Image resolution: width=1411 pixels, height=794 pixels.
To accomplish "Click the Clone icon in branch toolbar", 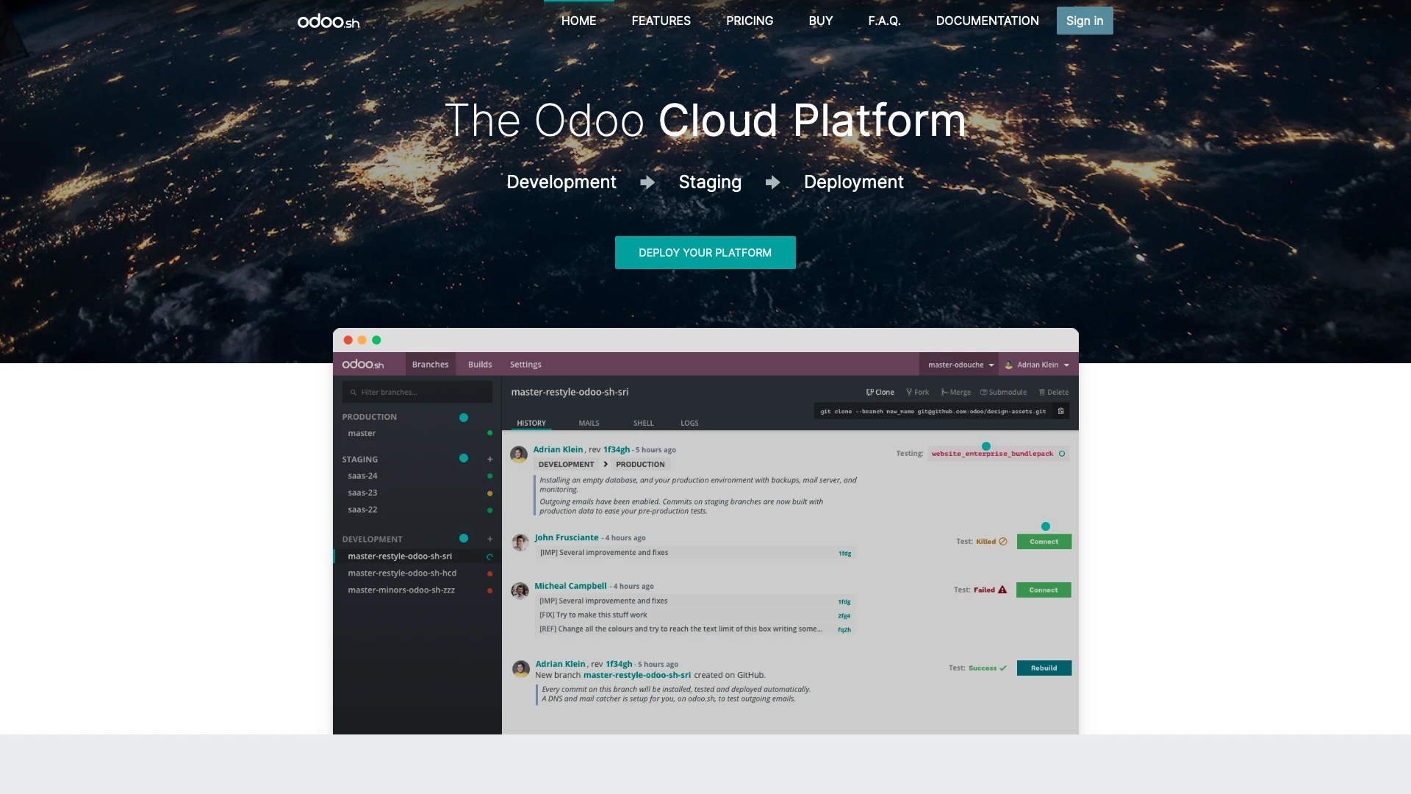I will coord(880,392).
